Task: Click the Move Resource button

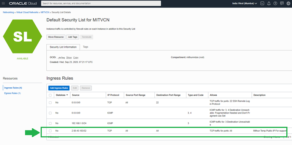Action: pyautogui.click(x=56, y=37)
